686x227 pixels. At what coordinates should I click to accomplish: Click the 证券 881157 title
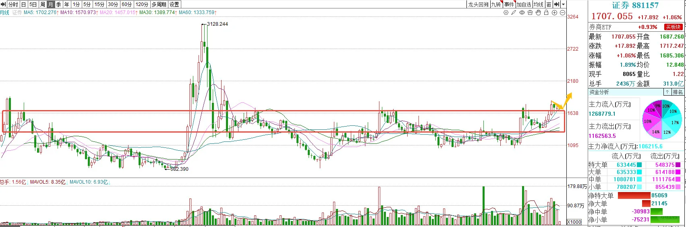click(635, 5)
